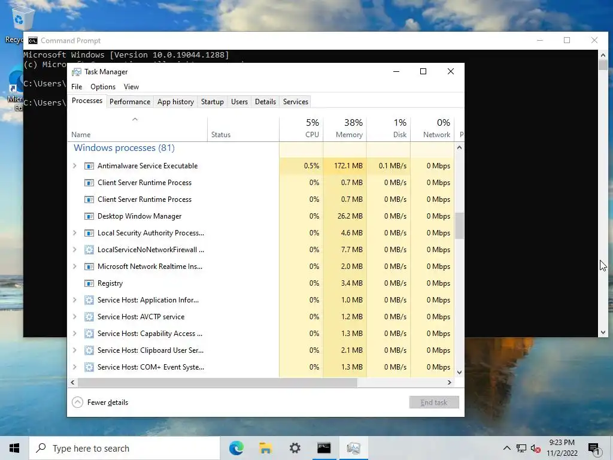Show hidden tray icons chevron
613x460 pixels.
[x=506, y=448]
